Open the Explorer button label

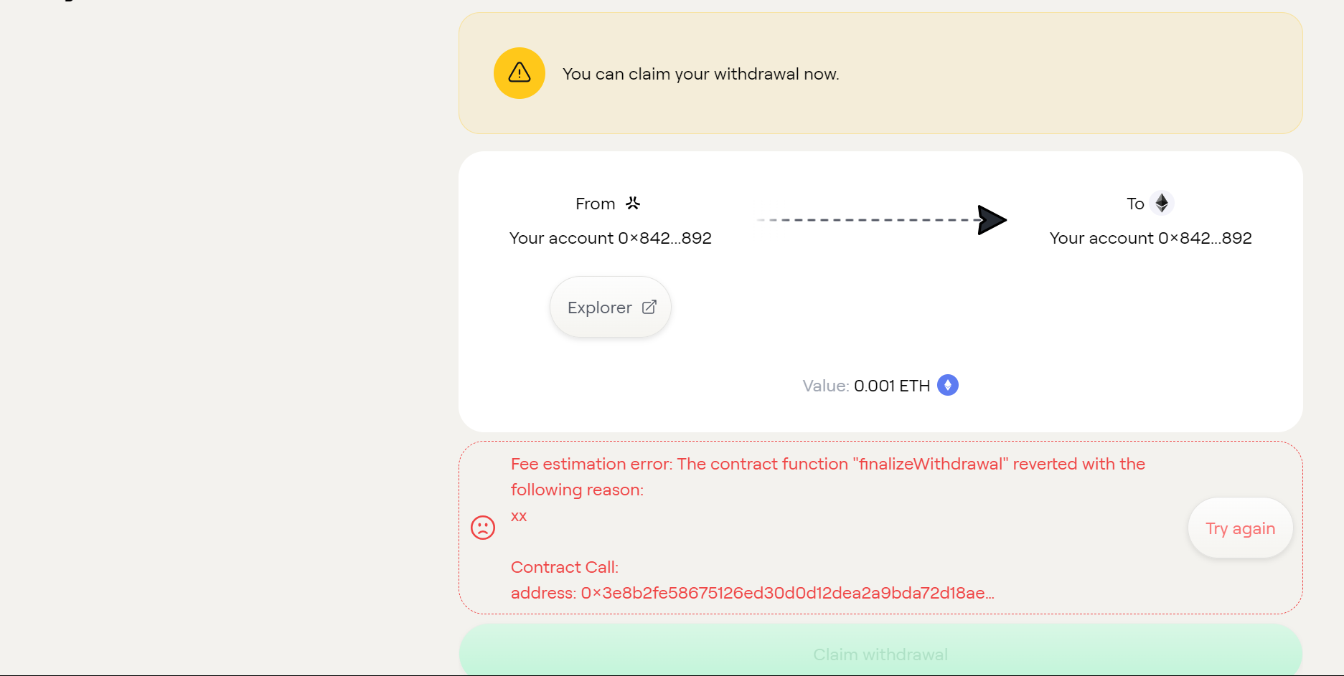click(x=599, y=308)
